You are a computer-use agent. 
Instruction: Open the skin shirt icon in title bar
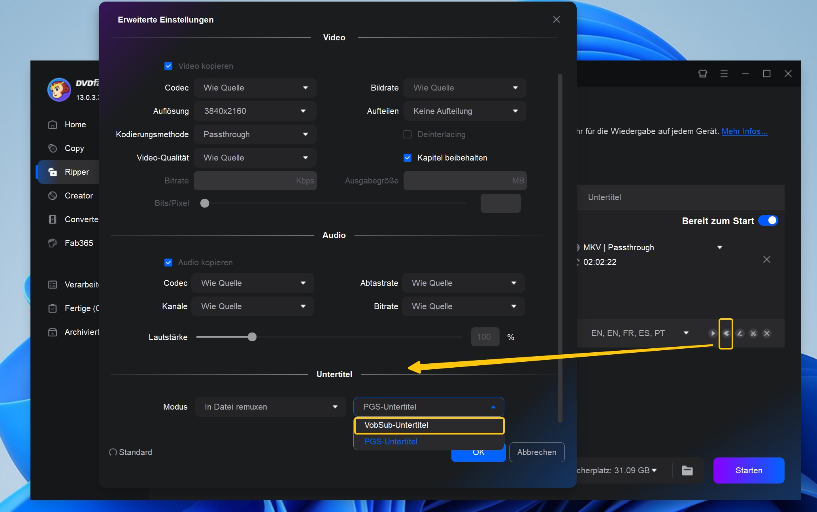[x=702, y=74]
